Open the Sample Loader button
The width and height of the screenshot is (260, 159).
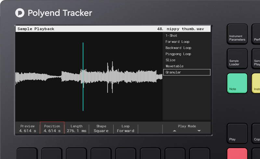237,58
